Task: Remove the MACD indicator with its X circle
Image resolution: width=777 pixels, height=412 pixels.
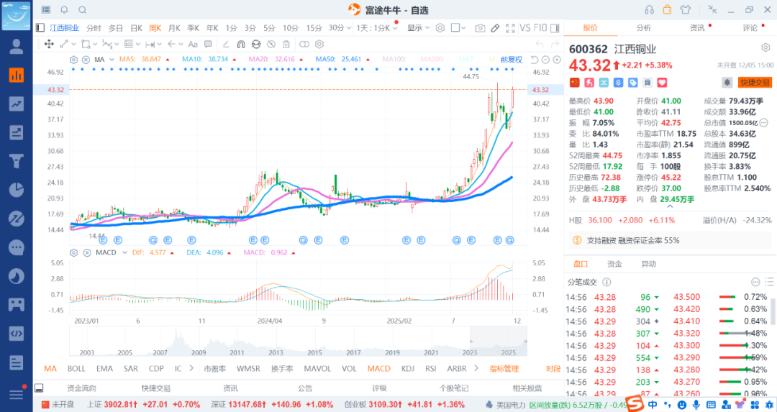Action: tap(86, 252)
